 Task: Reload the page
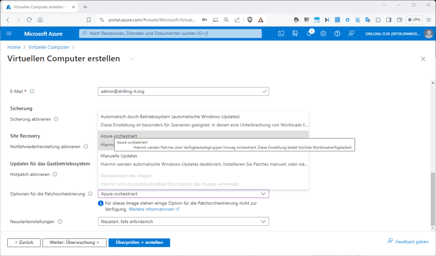tap(29, 20)
